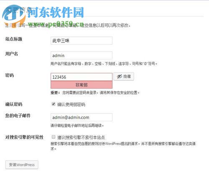Click the username rules hint text
Image resolution: width=209 pixels, height=176 pixels.
(104, 64)
